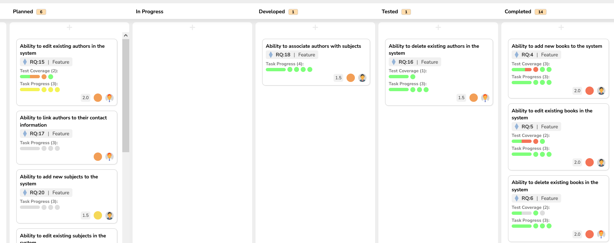
Task: Click the assignee avatar on RQ:18 card
Action: click(362, 78)
